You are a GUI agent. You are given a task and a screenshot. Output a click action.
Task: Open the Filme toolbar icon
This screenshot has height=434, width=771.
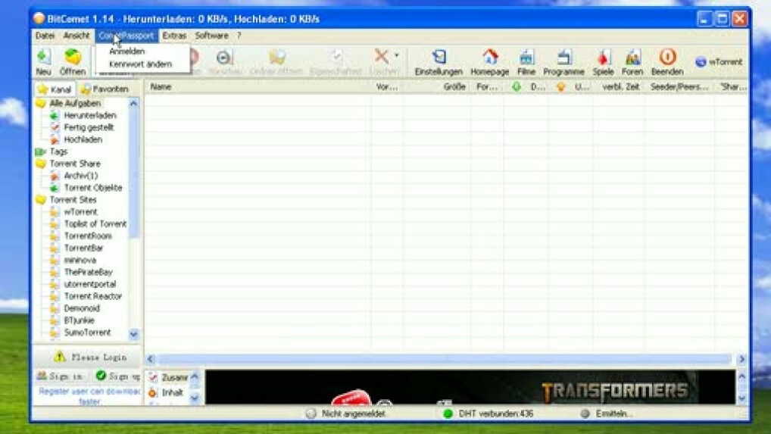coord(526,61)
